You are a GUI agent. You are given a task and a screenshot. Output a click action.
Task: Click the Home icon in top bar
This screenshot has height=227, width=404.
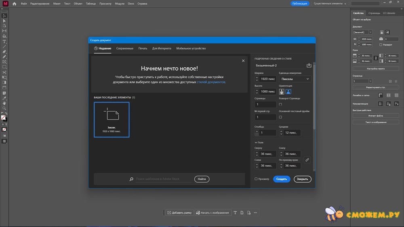coord(15,4)
